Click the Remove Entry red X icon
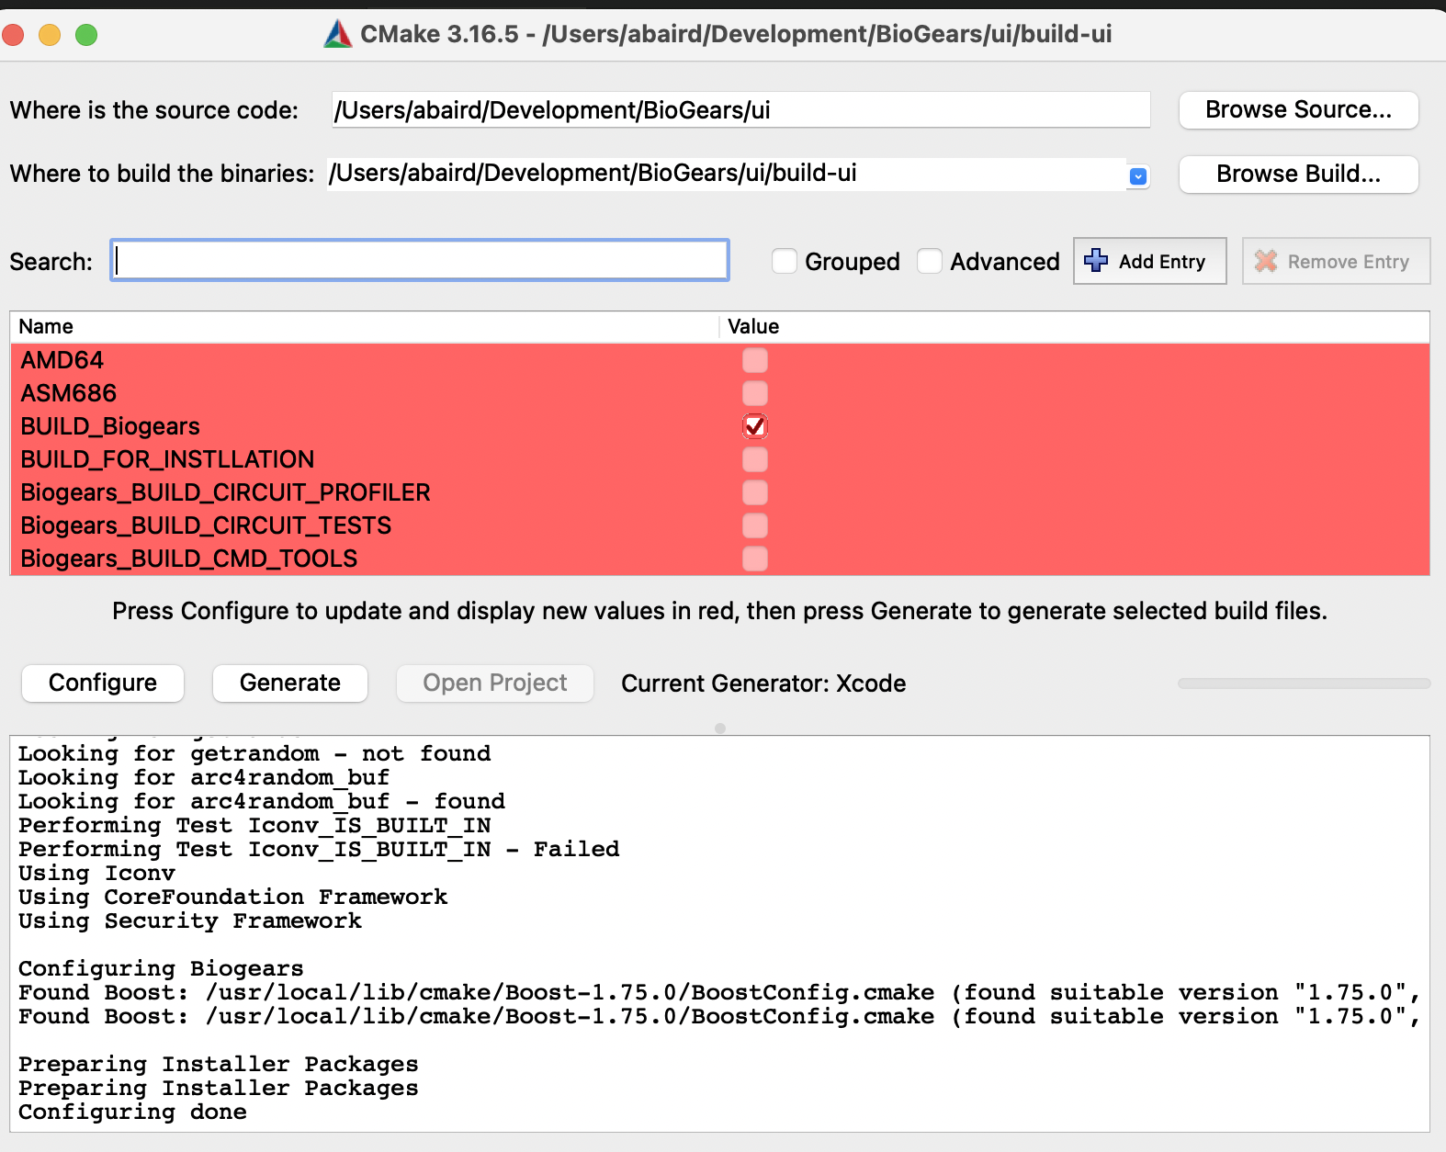The image size is (1446, 1152). [1266, 262]
